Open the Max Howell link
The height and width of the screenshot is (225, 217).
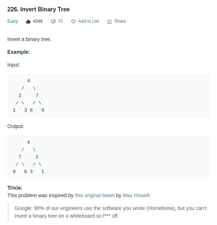pos(136,195)
